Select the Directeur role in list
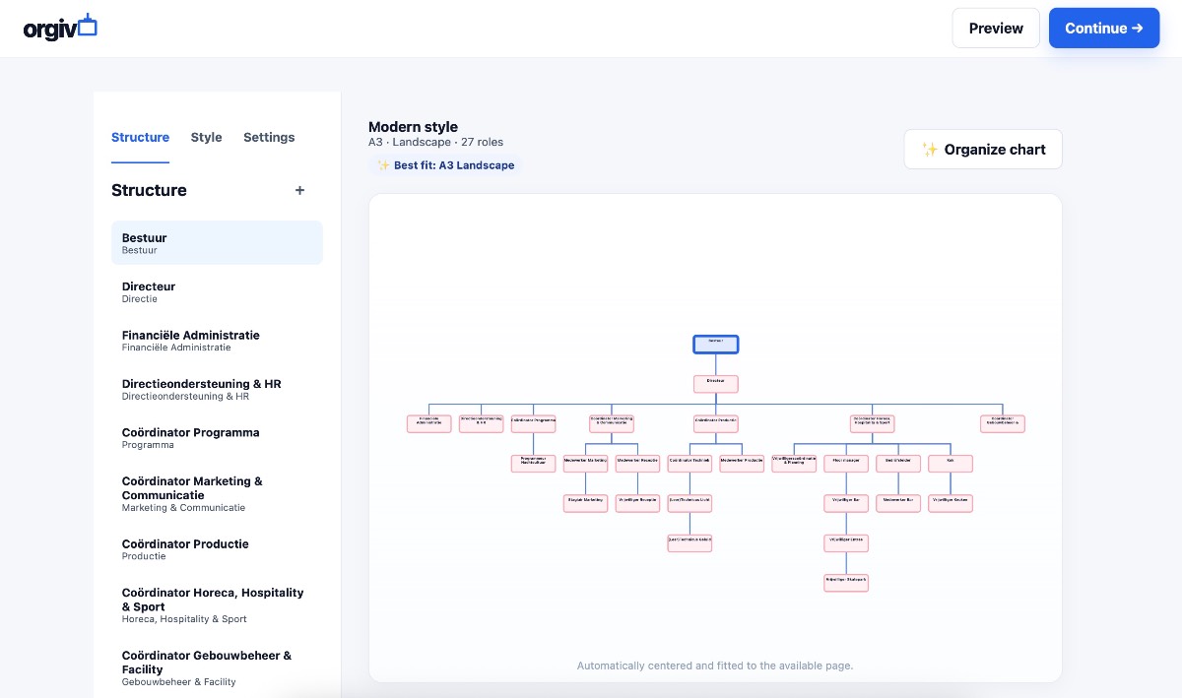1182x698 pixels. pyautogui.click(x=217, y=291)
